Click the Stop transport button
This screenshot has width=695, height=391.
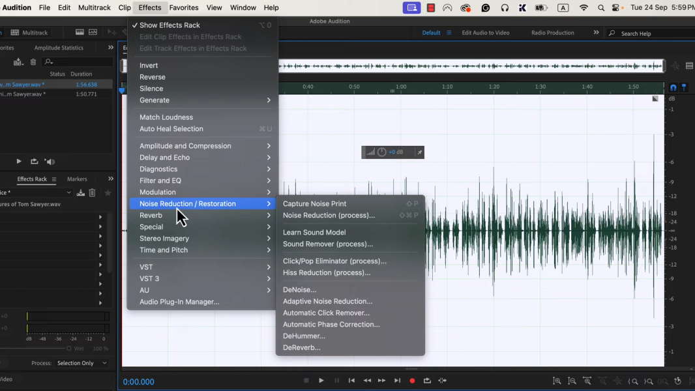tap(306, 381)
